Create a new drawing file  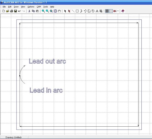pyautogui.click(x=4, y=11)
